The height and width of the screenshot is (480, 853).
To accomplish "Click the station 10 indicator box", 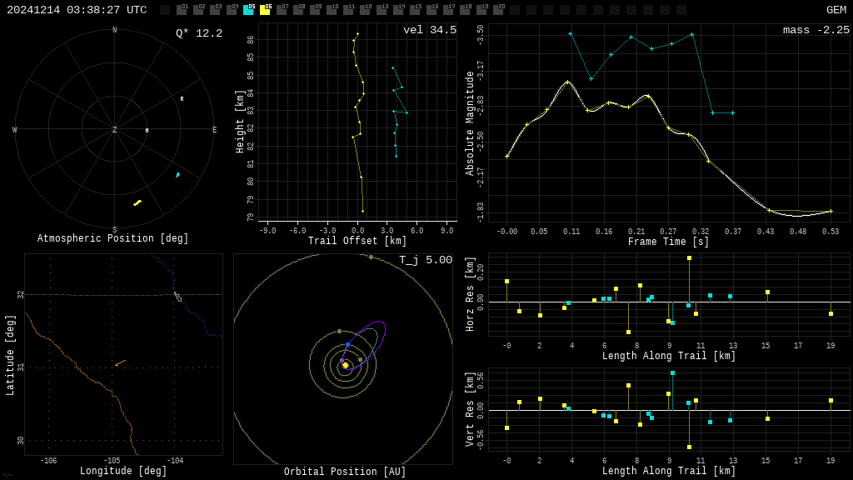I will point(332,10).
